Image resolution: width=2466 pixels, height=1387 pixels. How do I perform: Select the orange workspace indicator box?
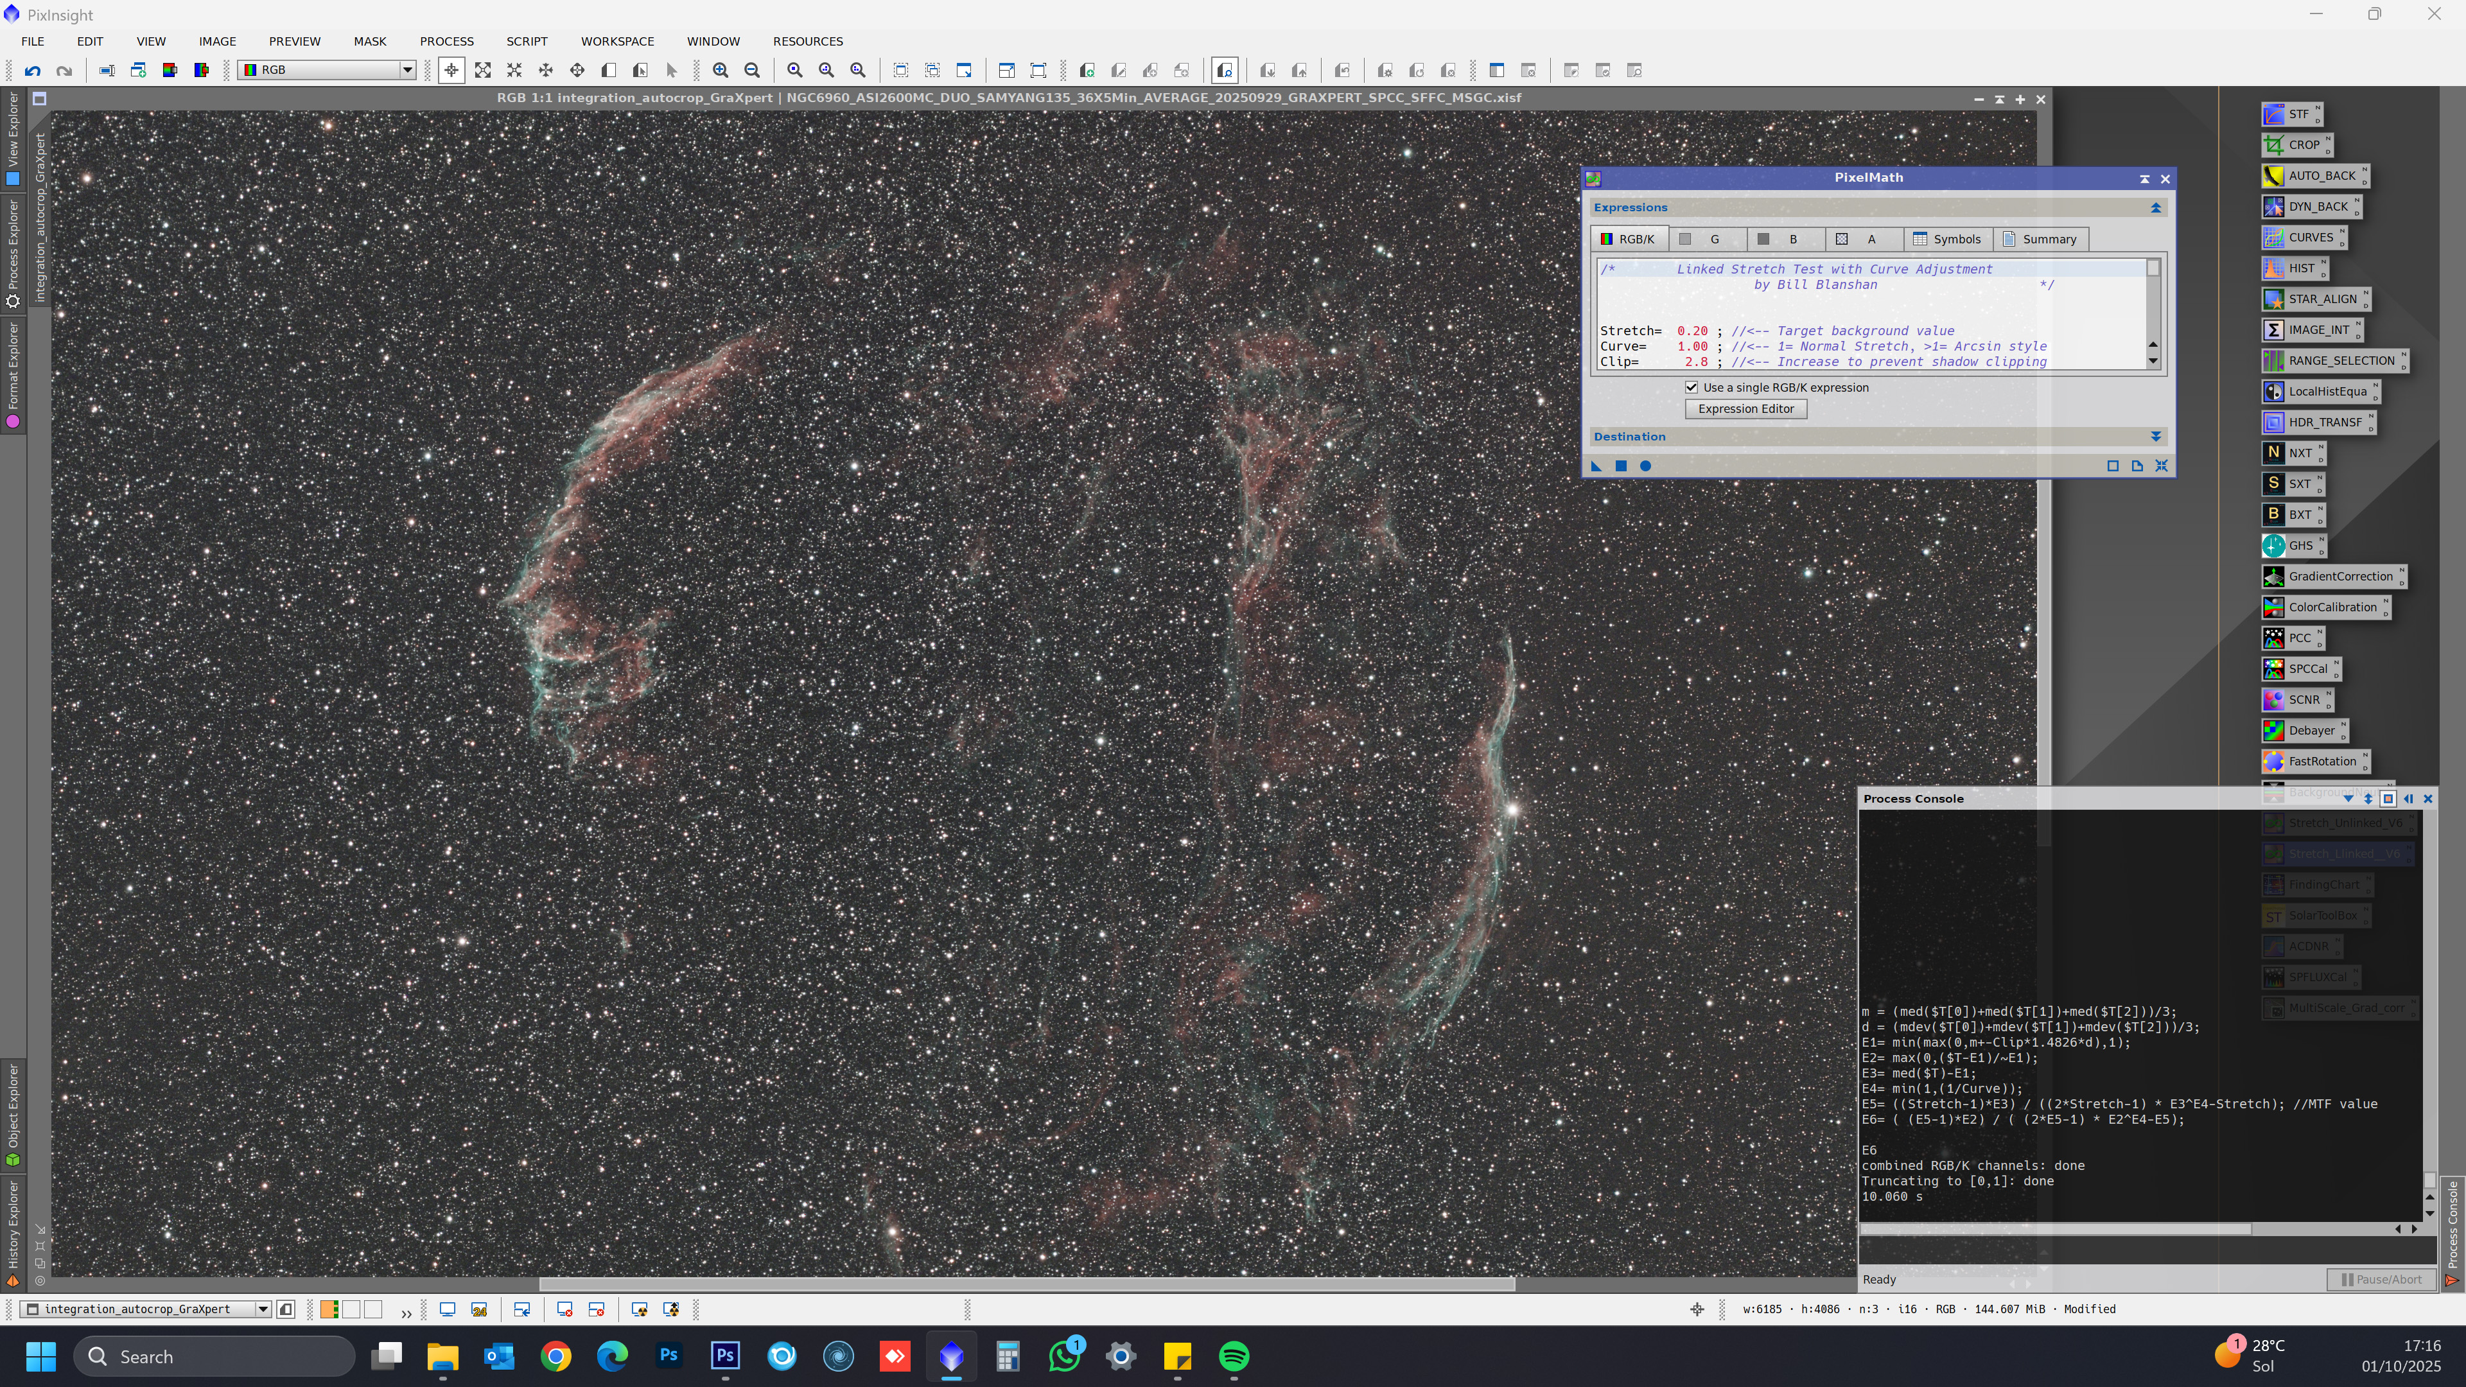(x=329, y=1309)
